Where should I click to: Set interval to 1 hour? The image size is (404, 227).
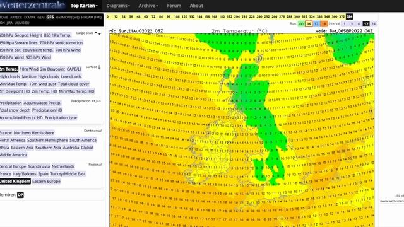345,24
